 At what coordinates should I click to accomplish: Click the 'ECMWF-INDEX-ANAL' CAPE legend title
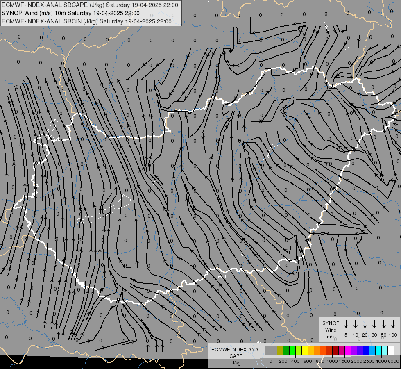(x=236, y=350)
